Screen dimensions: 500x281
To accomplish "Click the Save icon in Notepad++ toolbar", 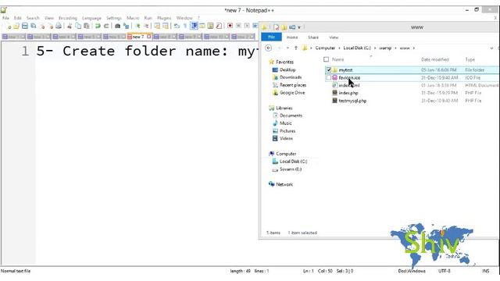I will pyautogui.click(x=25, y=26).
